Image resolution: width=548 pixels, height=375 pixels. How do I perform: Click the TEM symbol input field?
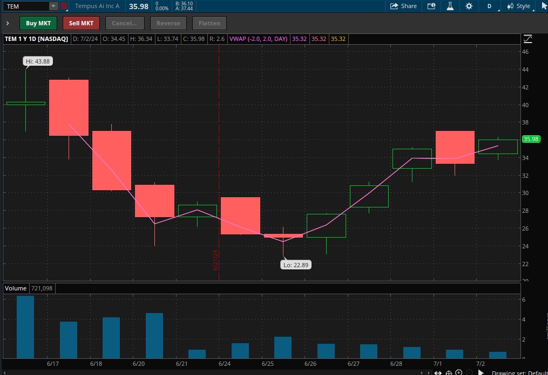pyautogui.click(x=26, y=6)
